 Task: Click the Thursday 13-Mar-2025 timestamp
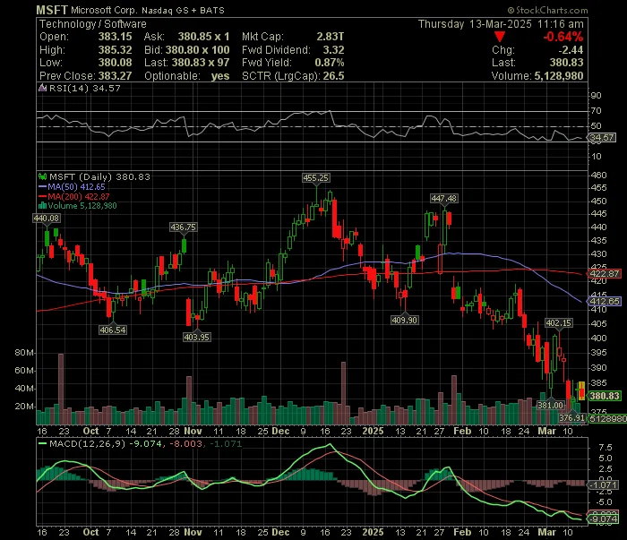click(501, 24)
